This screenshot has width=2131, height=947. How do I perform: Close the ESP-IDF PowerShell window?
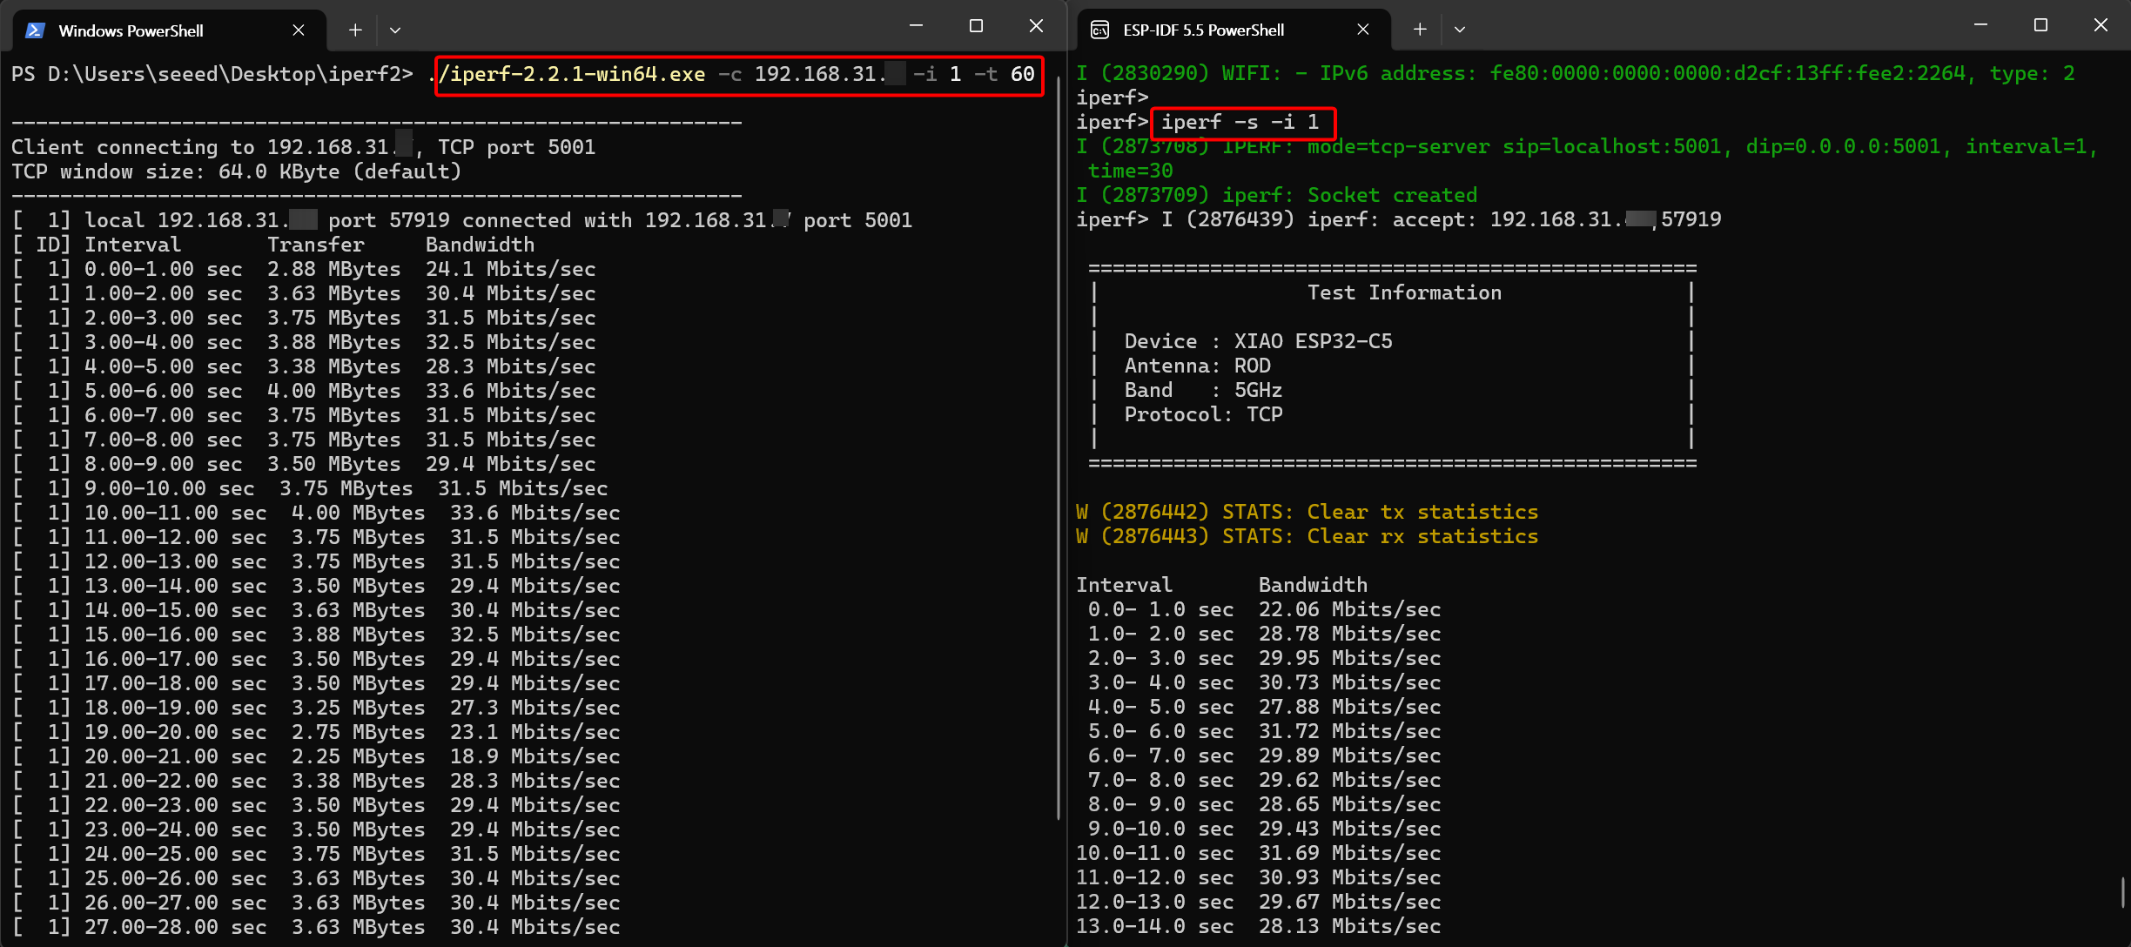[x=2101, y=25]
